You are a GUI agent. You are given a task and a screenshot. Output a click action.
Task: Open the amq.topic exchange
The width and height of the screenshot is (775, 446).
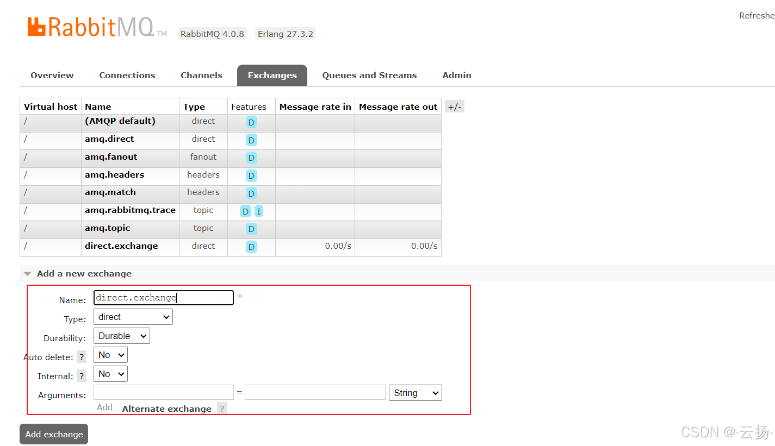[x=108, y=228]
